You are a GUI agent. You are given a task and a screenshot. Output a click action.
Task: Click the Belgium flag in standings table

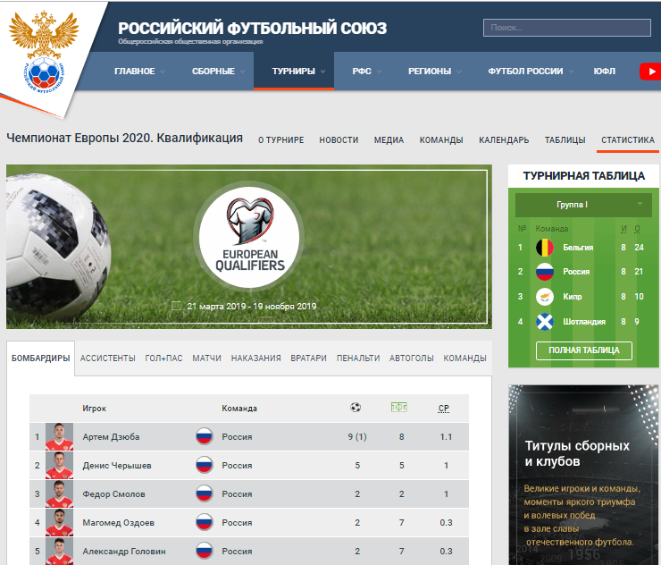pos(545,248)
